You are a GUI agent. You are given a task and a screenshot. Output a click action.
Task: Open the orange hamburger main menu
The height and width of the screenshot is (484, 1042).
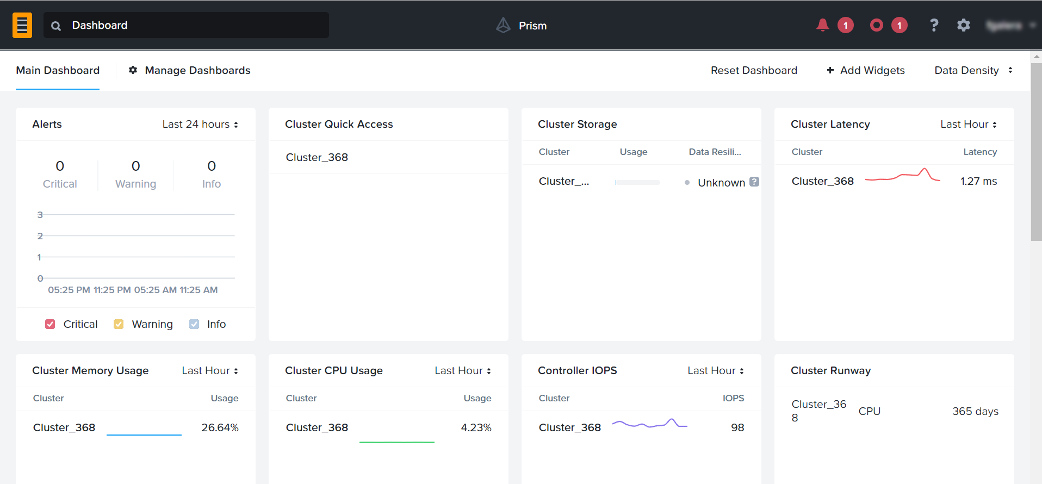coord(22,25)
